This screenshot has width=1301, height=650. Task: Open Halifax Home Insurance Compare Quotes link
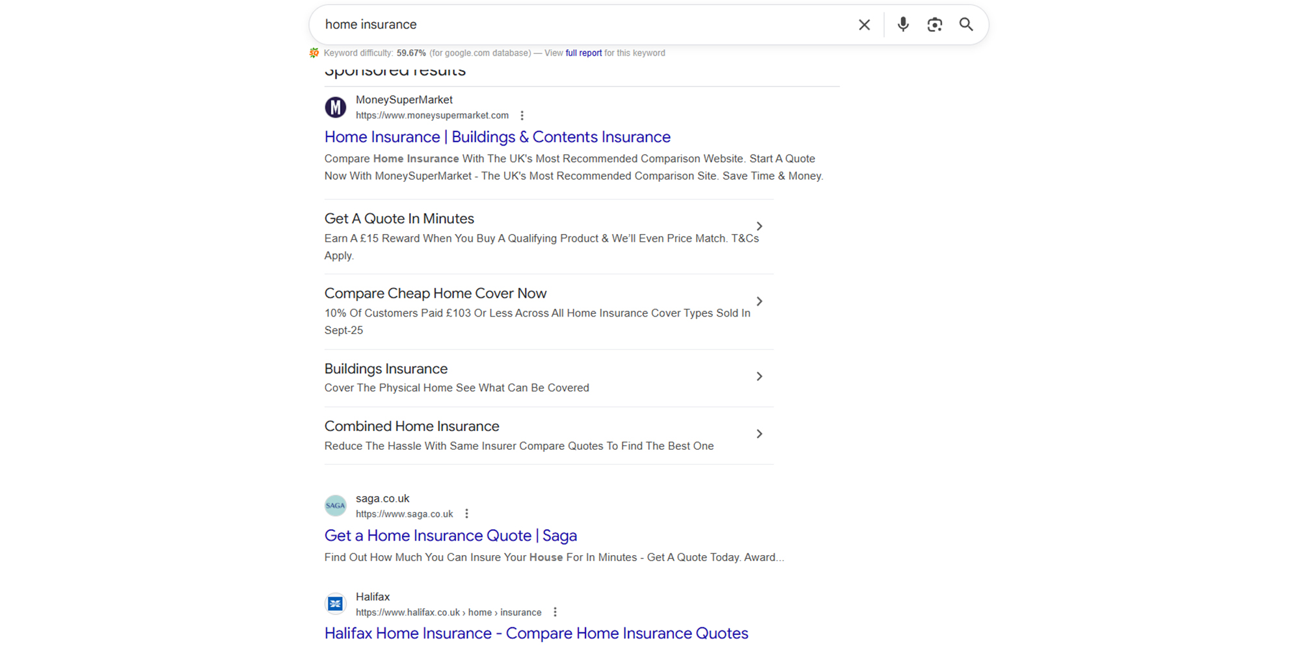[x=536, y=633]
